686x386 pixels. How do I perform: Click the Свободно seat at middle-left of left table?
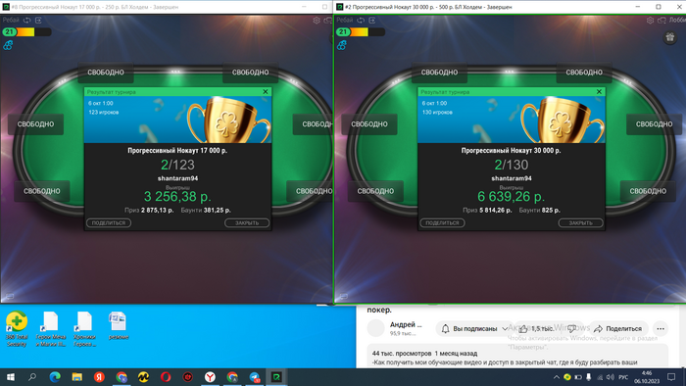point(36,124)
